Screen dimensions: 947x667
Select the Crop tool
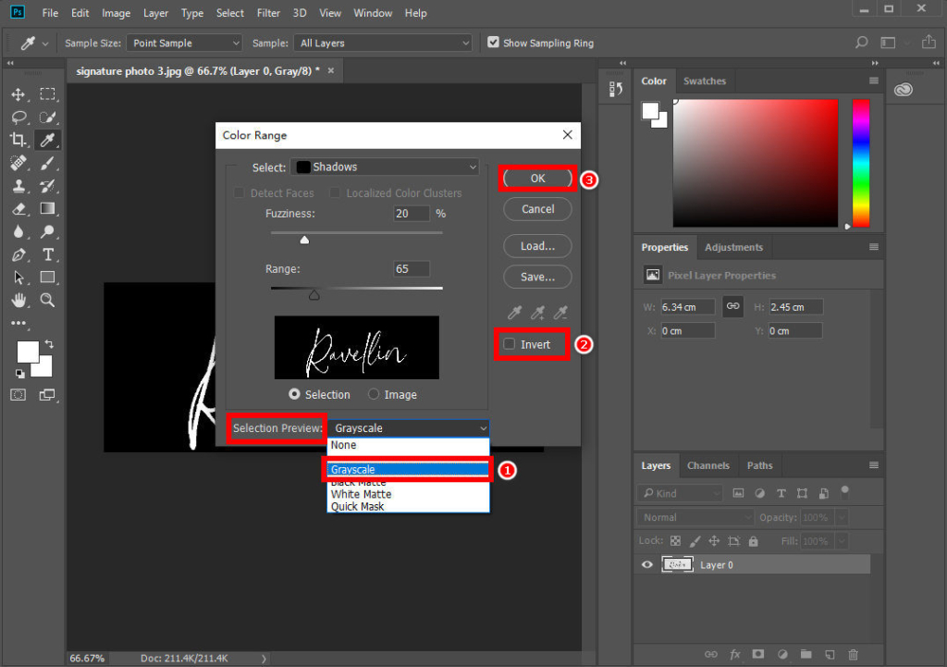18,140
